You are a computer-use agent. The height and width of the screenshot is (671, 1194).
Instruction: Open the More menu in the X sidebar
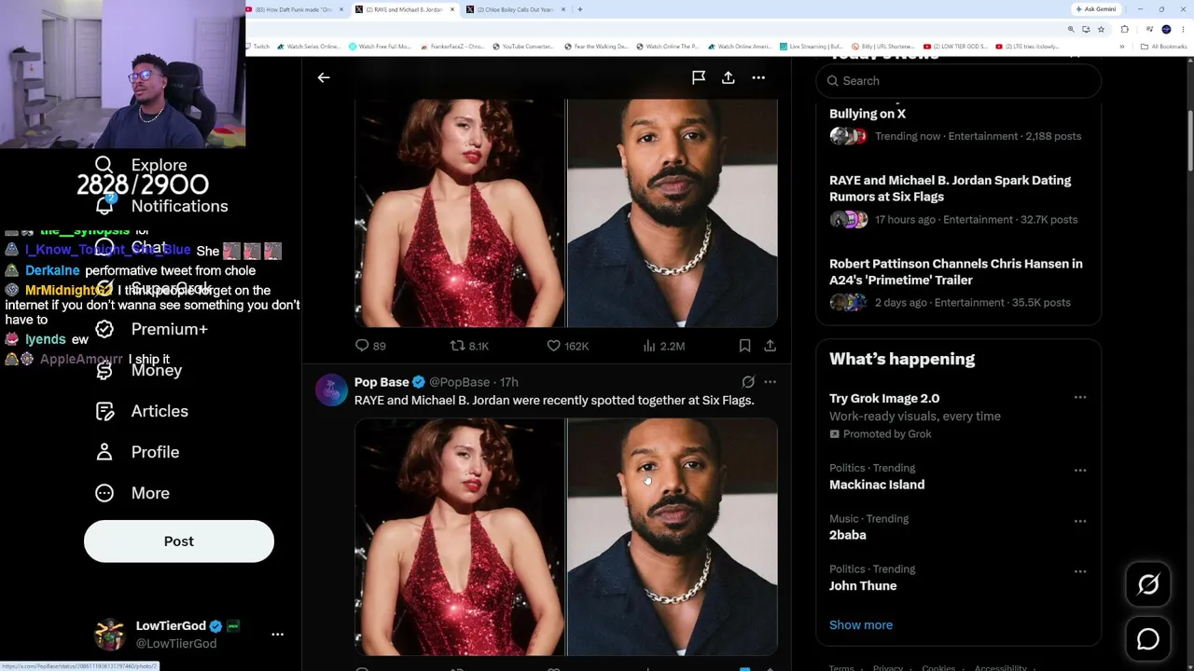click(132, 493)
